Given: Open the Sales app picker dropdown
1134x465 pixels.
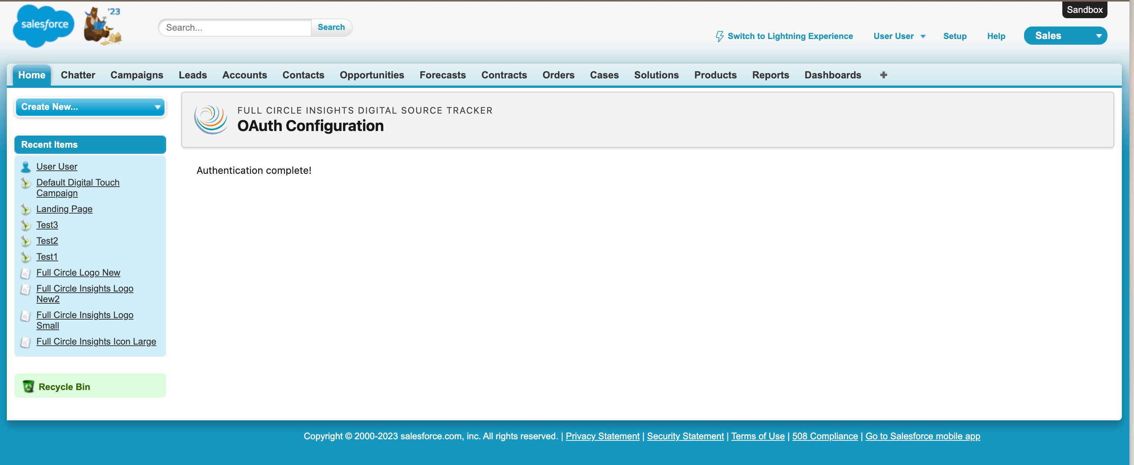Looking at the screenshot, I should (x=1065, y=36).
